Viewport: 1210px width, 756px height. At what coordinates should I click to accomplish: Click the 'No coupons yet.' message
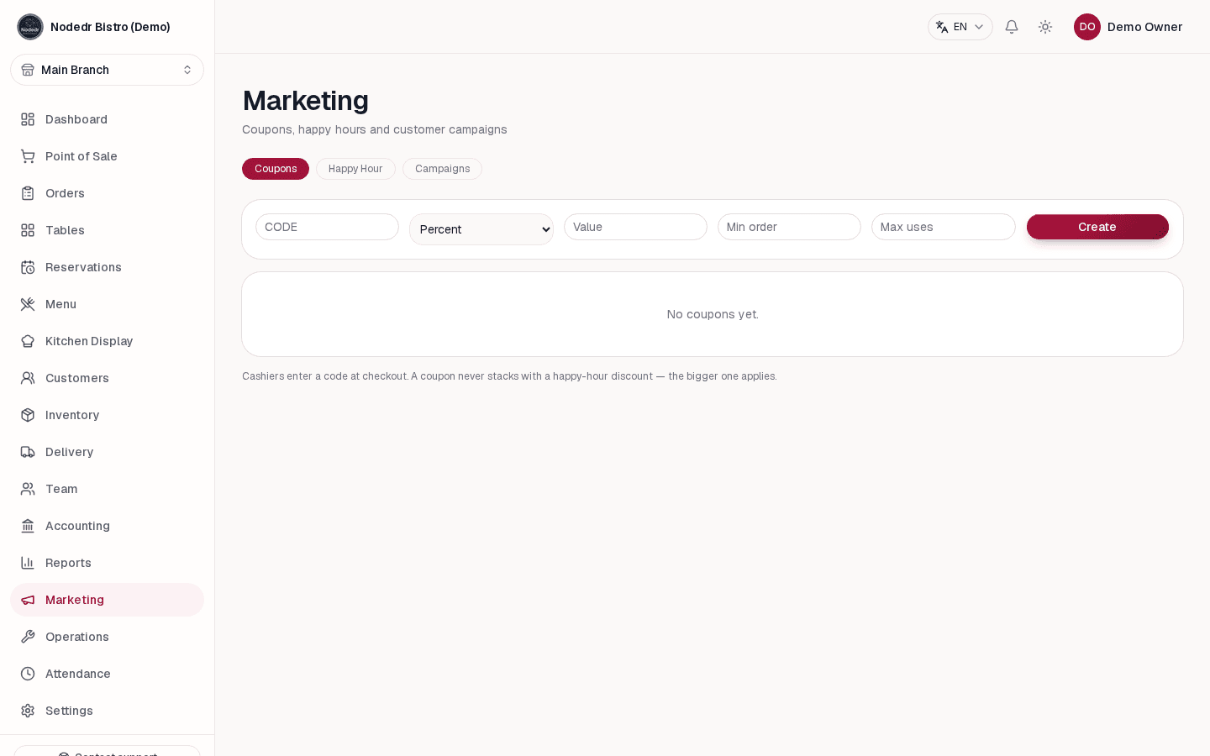[713, 314]
